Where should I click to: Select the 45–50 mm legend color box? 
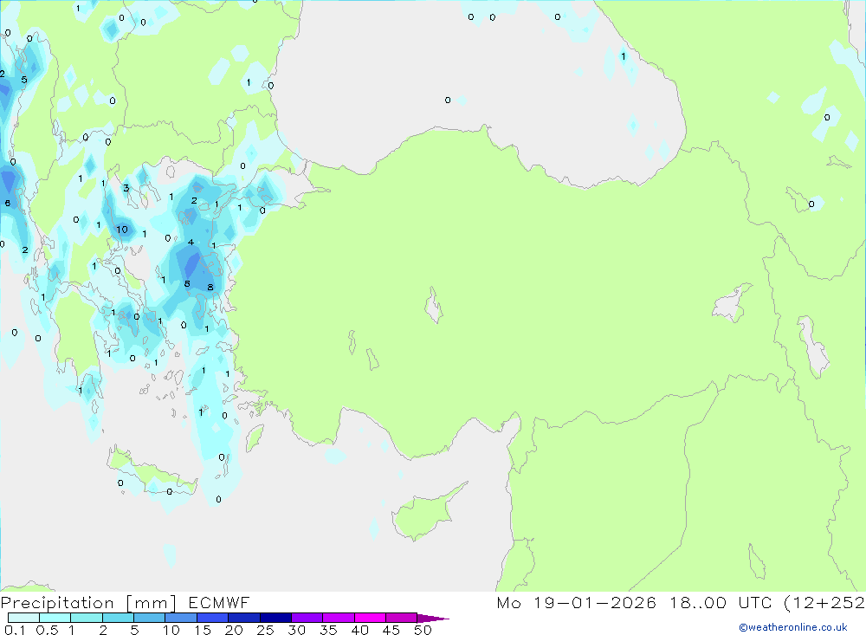(x=401, y=618)
